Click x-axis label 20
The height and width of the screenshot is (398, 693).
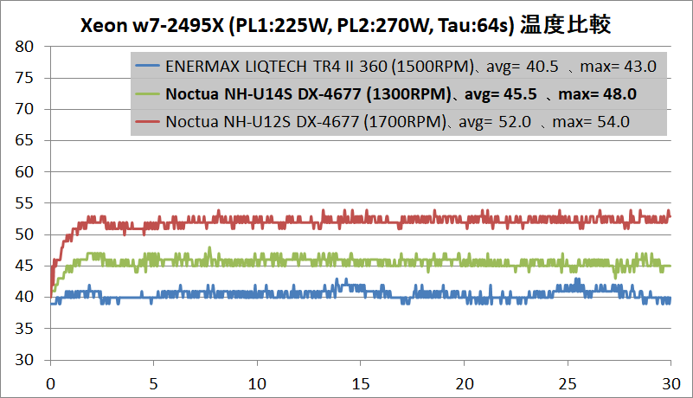coord(465,384)
